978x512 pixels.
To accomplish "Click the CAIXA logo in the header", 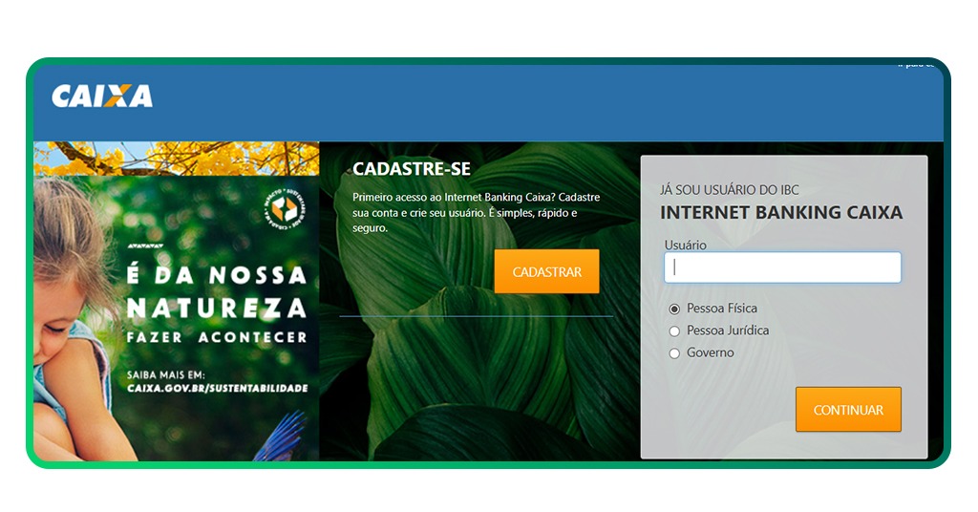I will tap(101, 96).
